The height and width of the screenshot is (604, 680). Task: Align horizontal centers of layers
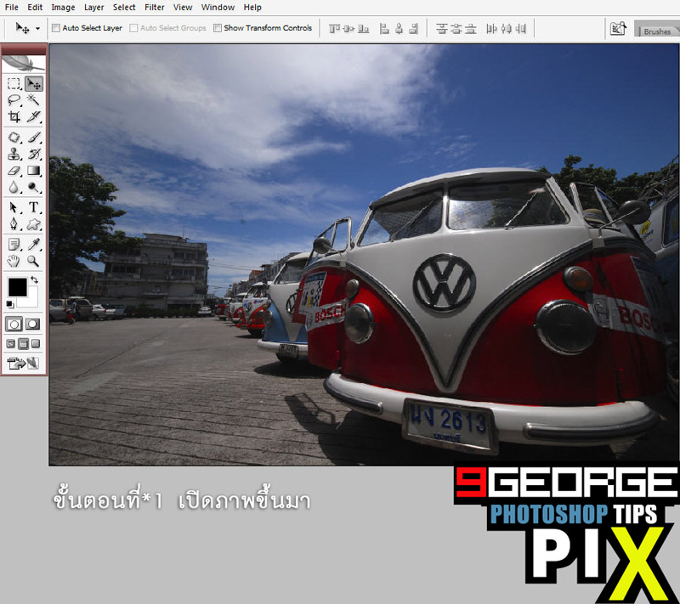pyautogui.click(x=399, y=29)
